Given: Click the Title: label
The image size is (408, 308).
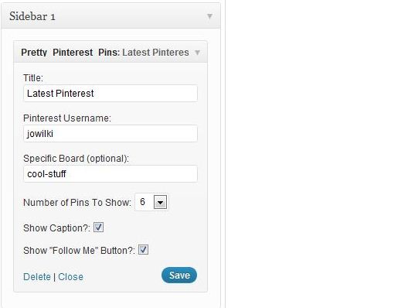Looking at the screenshot, I should [x=33, y=78].
